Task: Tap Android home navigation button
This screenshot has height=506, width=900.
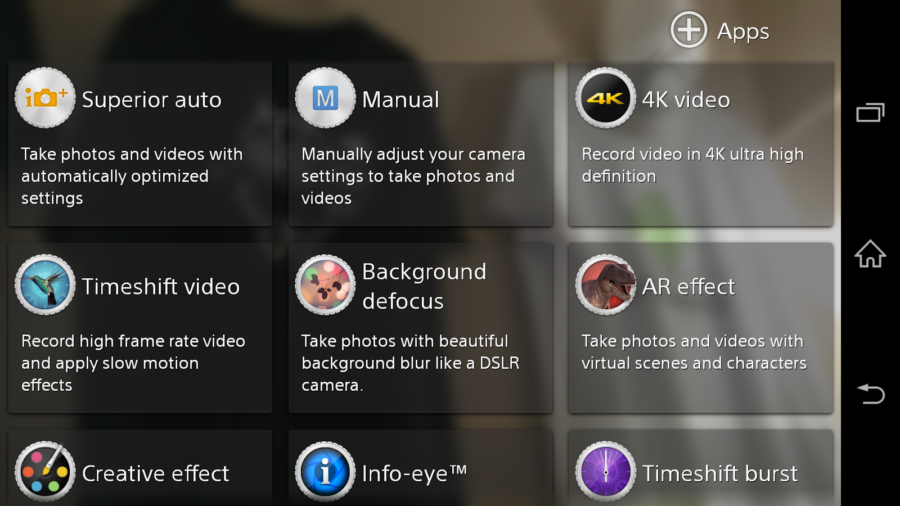Action: coord(870,254)
